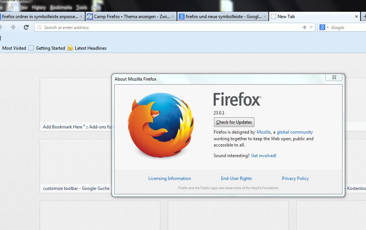Click the Latest Headlines feed icon
The image size is (366, 230).
pyautogui.click(x=70, y=48)
